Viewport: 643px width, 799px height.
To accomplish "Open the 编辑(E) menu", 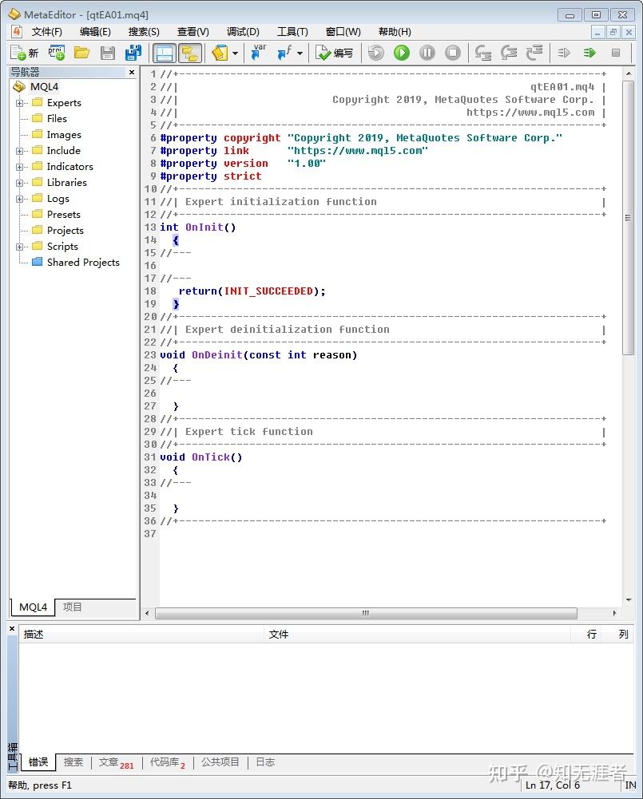I will [95, 32].
